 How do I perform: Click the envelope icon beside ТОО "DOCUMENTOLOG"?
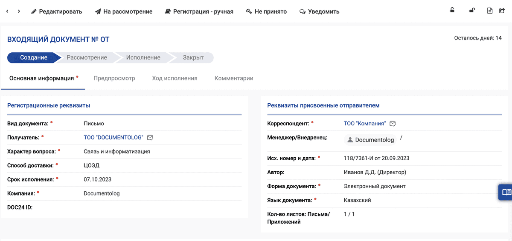coord(150,138)
